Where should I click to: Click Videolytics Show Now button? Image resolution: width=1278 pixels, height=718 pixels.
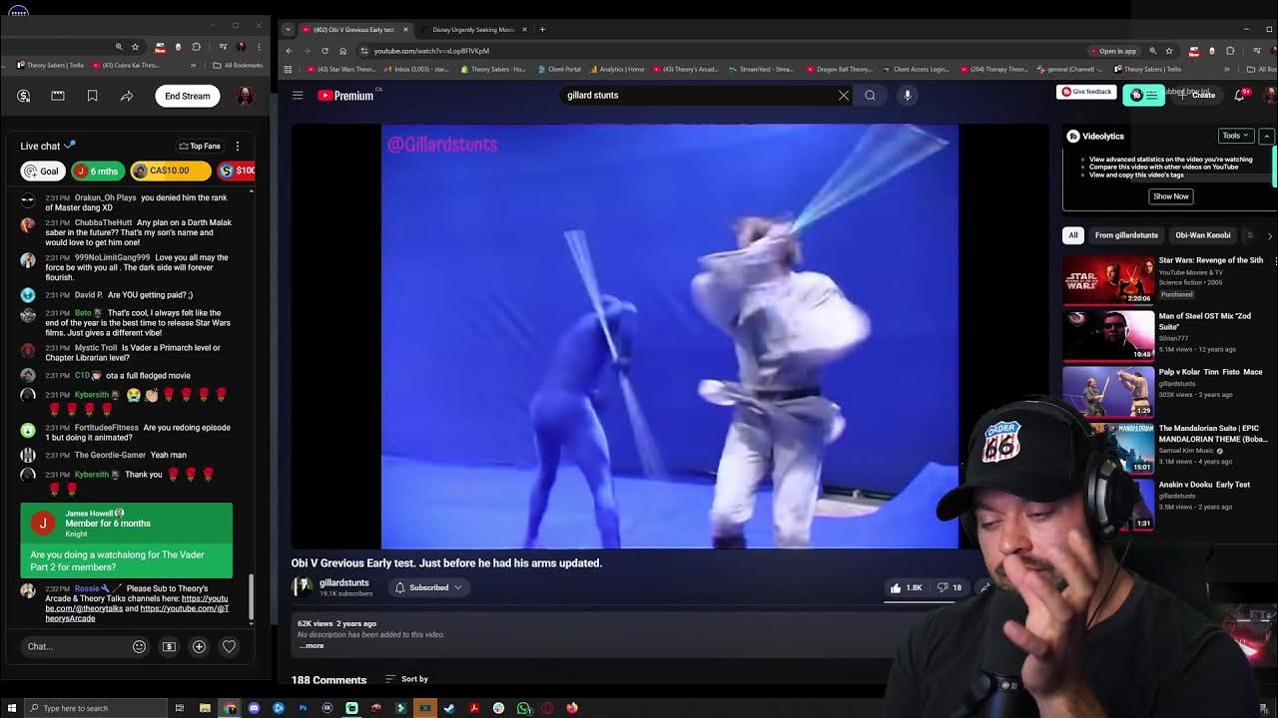[x=1170, y=196]
